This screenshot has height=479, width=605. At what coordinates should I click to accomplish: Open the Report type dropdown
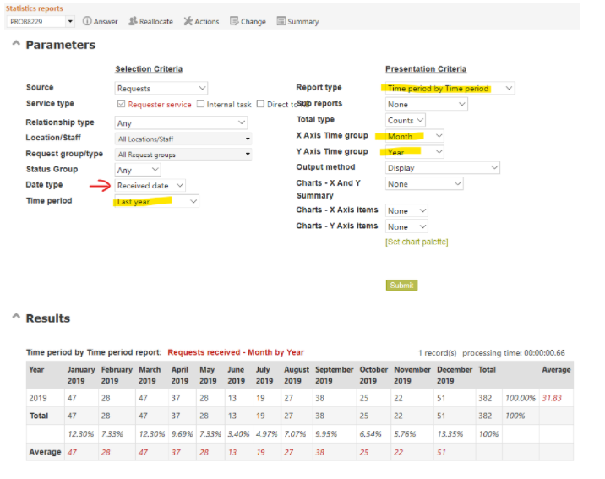coord(450,88)
